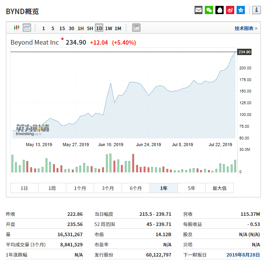The image size is (266, 264).
Task: Switch range to 1周 tab
Action: tap(52, 188)
